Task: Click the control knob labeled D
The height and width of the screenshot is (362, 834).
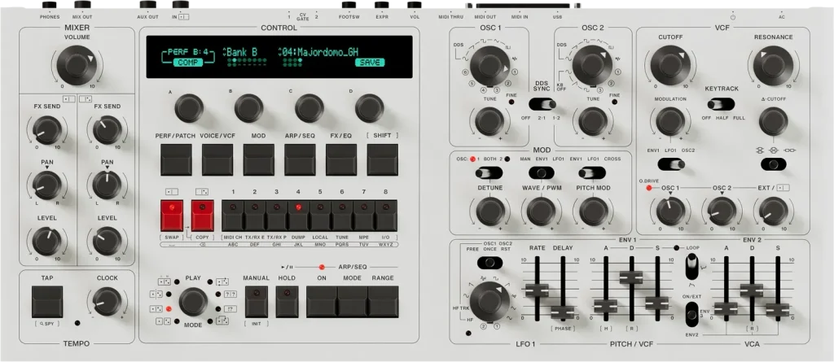Action: tap(370, 108)
